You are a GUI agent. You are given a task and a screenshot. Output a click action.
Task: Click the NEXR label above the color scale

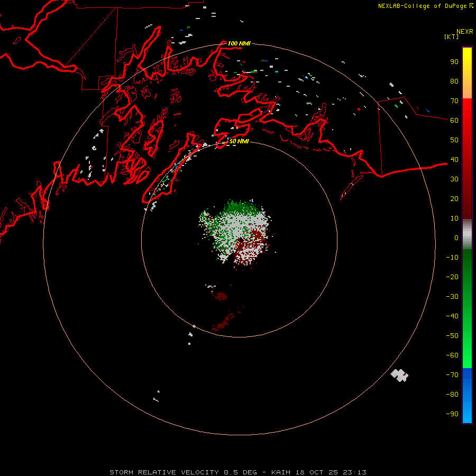click(465, 32)
